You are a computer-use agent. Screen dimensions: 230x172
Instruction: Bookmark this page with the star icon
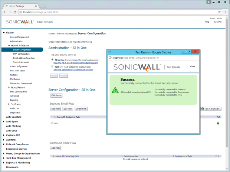[x=219, y=12]
